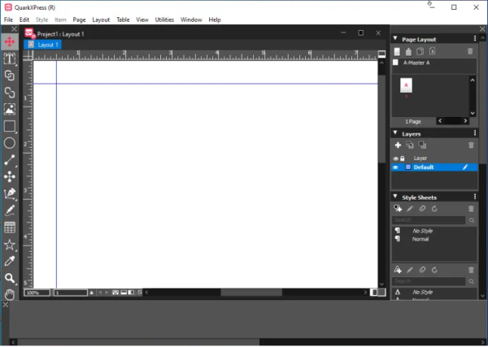Select the four-arrow point tool below Line tool

point(10,176)
